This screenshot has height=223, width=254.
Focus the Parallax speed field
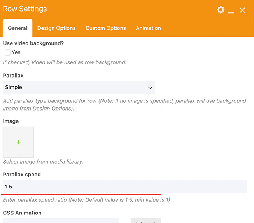[125, 187]
